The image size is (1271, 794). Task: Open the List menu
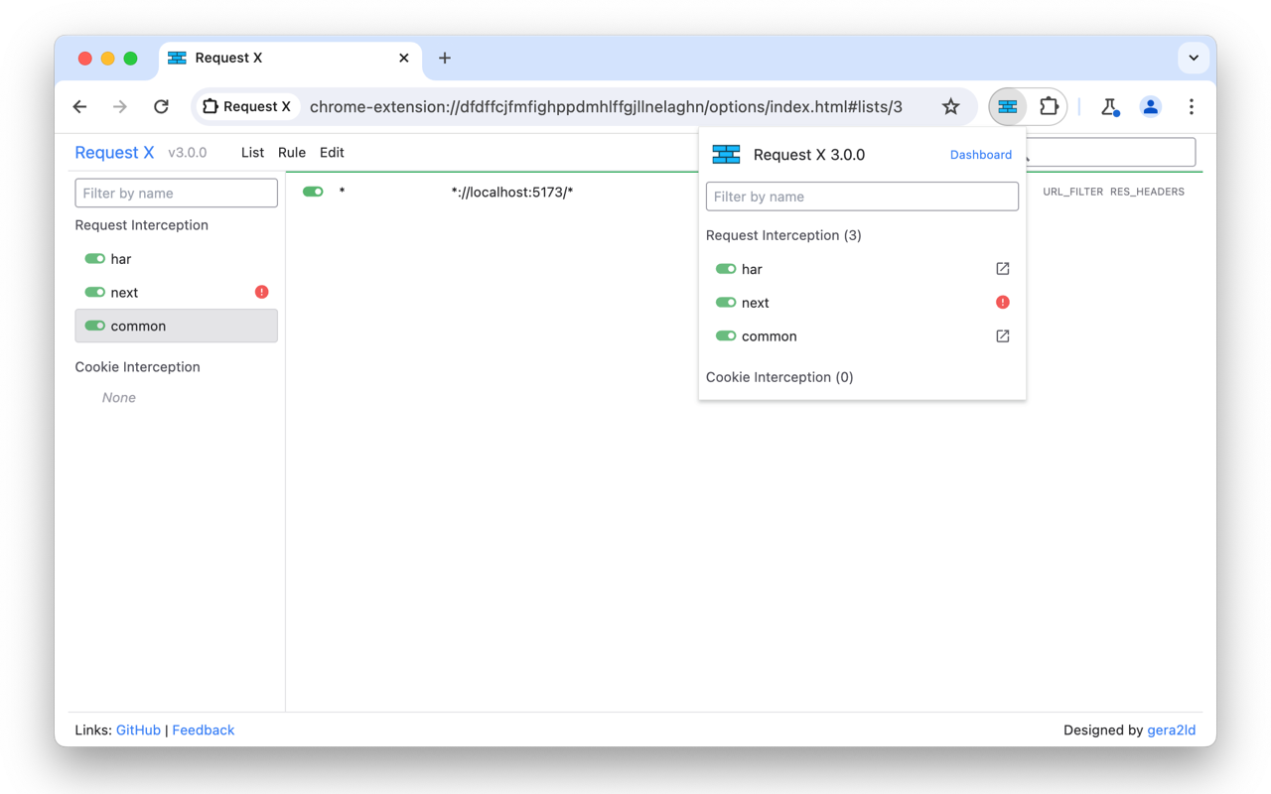click(252, 153)
